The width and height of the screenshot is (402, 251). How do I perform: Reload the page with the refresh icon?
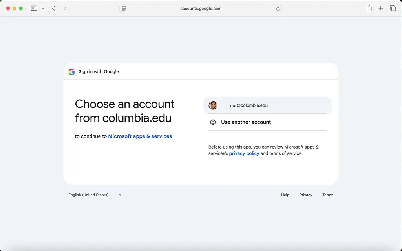(278, 9)
